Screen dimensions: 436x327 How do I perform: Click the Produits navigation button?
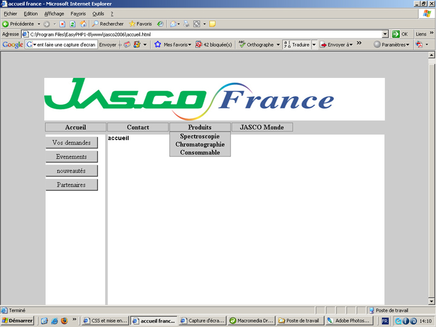(200, 127)
